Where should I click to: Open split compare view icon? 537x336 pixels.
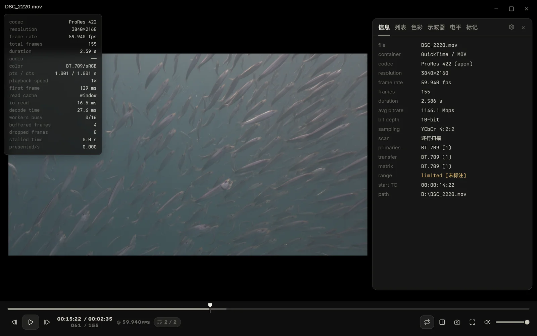pos(442,322)
